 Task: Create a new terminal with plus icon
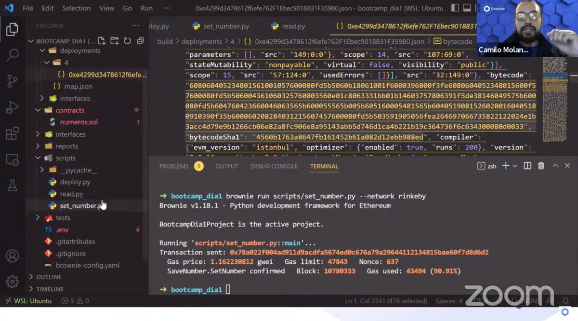pos(506,166)
